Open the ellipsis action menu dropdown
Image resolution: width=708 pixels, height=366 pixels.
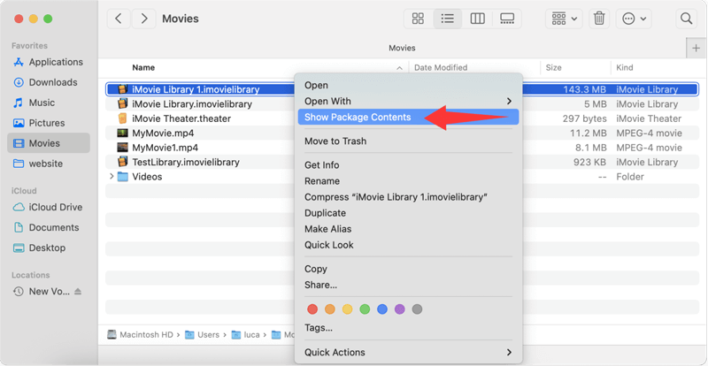(635, 19)
